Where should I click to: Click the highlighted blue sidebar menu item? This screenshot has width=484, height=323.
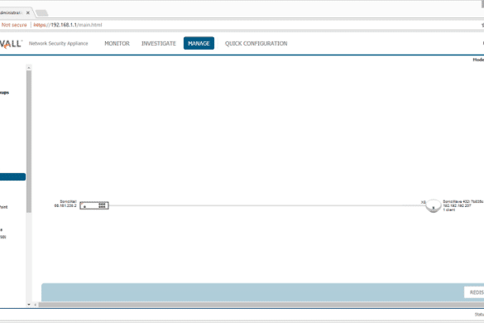point(12,176)
